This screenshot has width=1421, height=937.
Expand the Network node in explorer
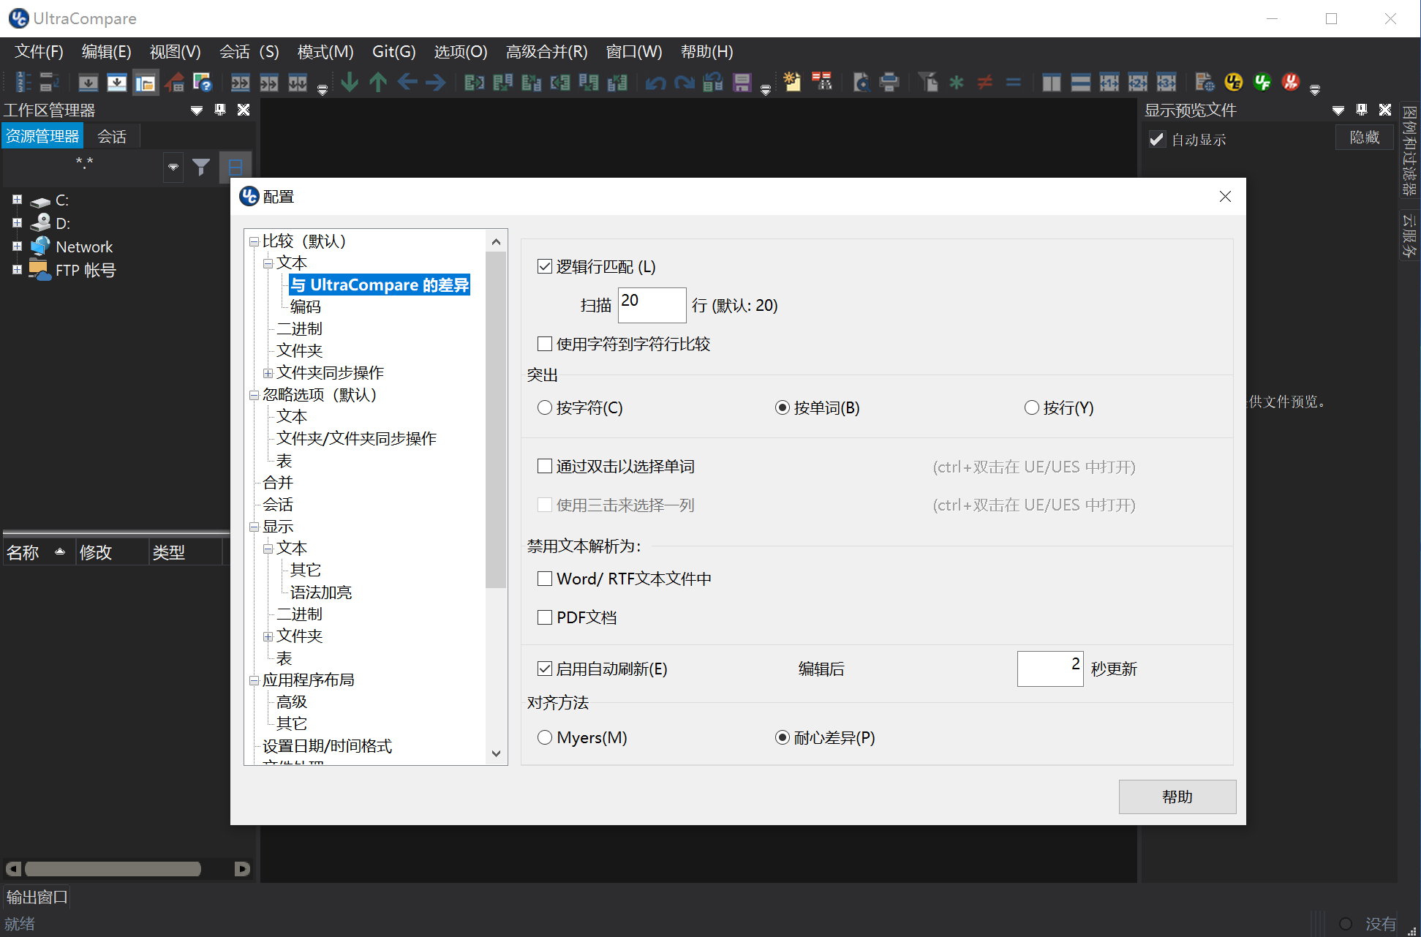(x=17, y=246)
